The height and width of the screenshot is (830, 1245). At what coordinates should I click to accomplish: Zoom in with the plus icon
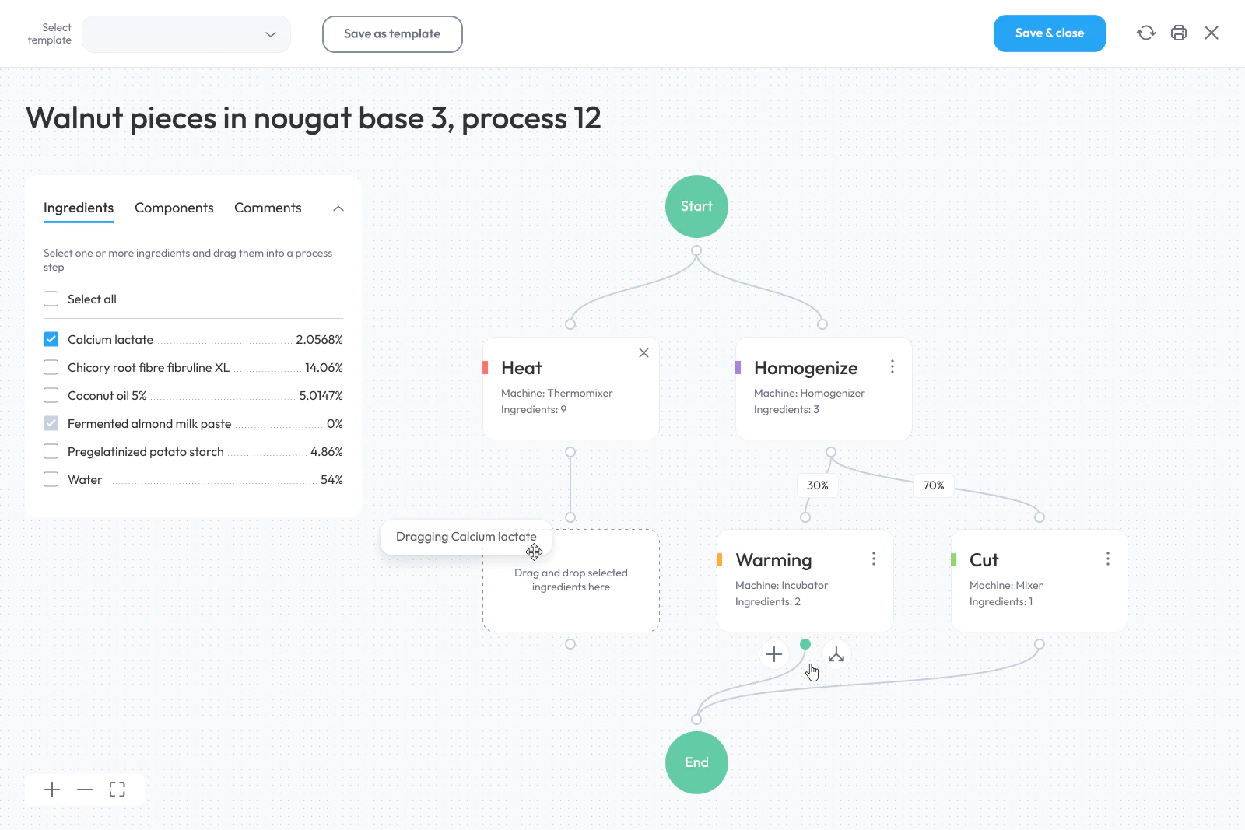coord(52,790)
